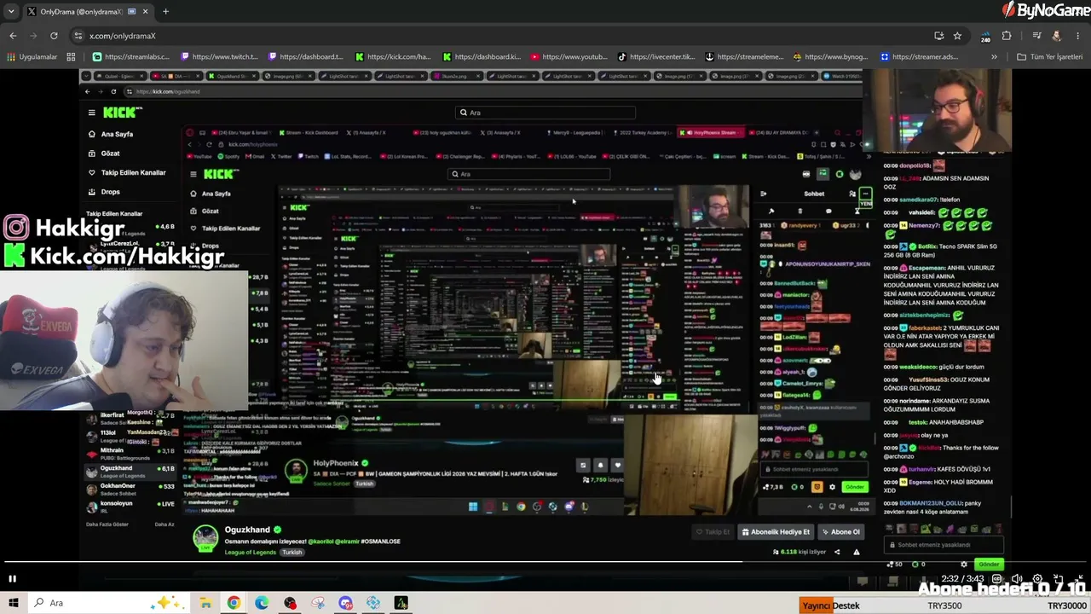The height and width of the screenshot is (614, 1091).
Task: Select the Oguzkhand Stream tab in video
Action: pyautogui.click(x=232, y=76)
